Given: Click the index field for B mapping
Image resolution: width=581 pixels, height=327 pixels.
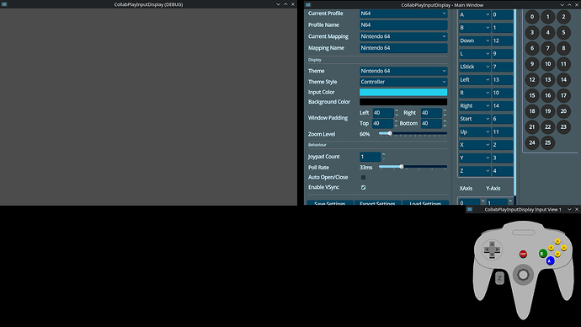Looking at the screenshot, I should pyautogui.click(x=503, y=28).
